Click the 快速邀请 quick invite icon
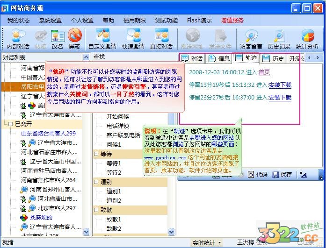The width and height of the screenshot is (326, 248). click(133, 39)
